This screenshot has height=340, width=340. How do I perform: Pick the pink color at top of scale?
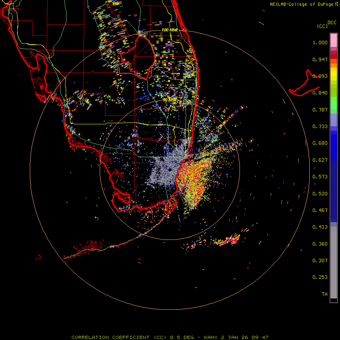tap(334, 40)
